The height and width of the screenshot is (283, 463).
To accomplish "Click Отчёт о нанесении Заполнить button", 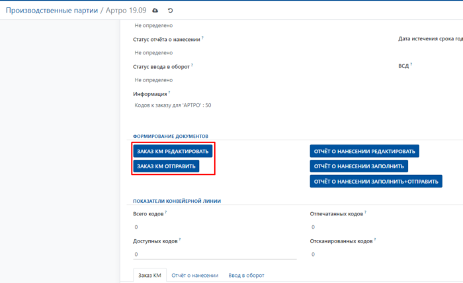I will tap(358, 166).
